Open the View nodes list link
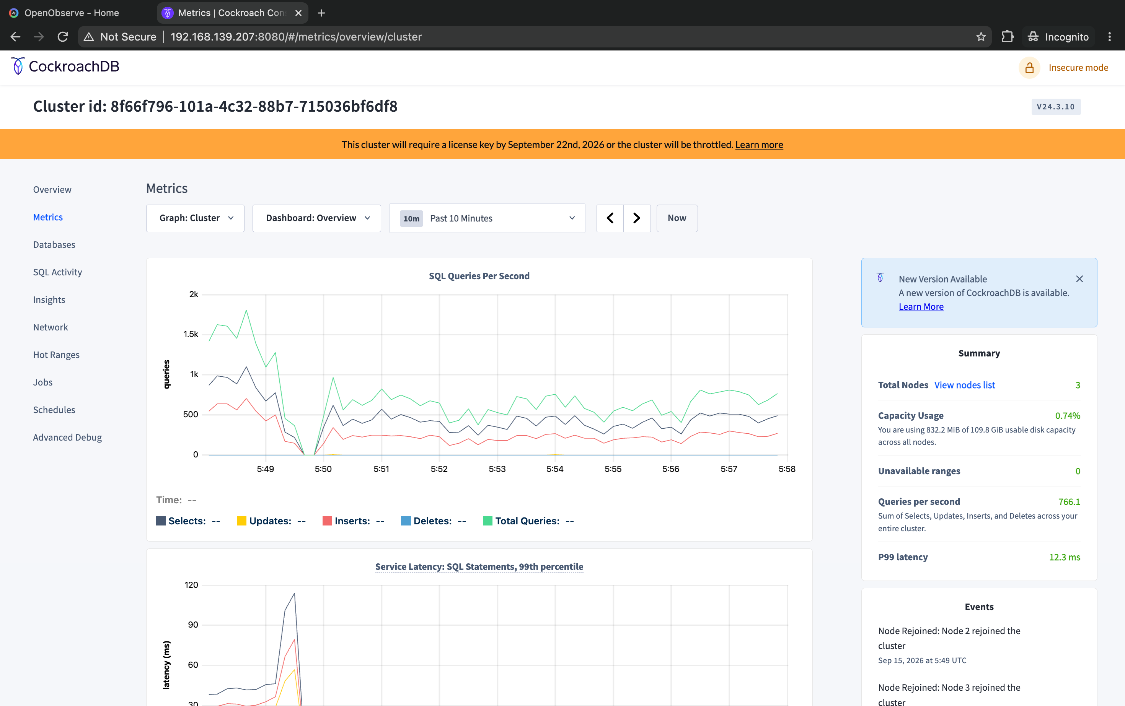The image size is (1125, 706). click(964, 385)
